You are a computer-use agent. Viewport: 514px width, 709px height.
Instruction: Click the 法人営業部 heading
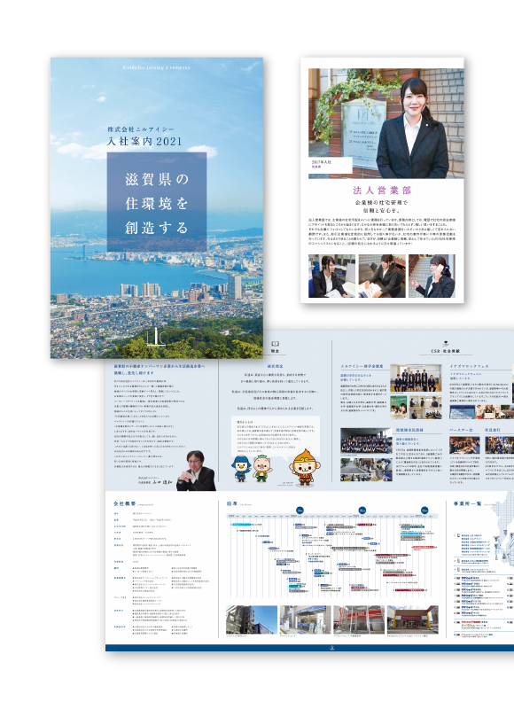[382, 190]
